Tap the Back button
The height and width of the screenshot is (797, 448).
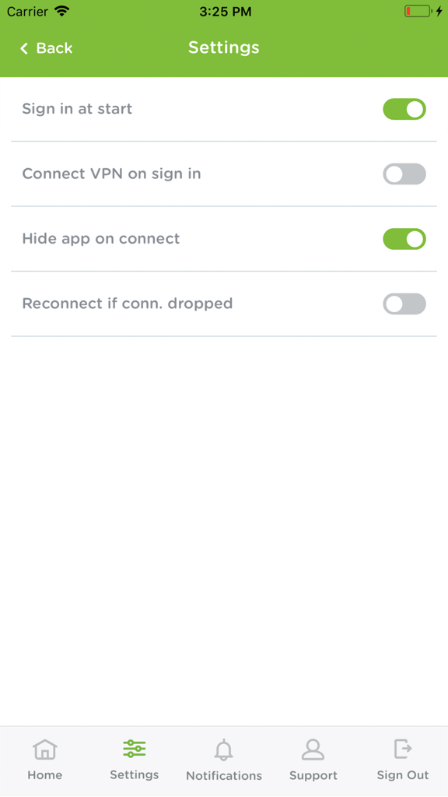click(43, 48)
